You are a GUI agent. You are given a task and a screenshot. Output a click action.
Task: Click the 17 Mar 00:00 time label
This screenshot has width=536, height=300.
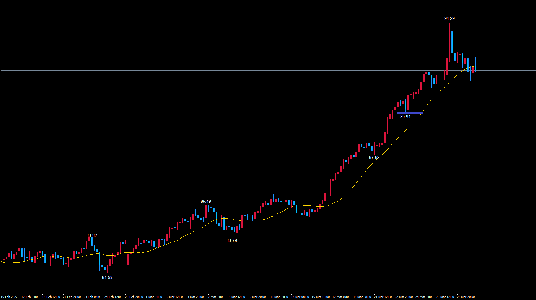[x=341, y=297]
